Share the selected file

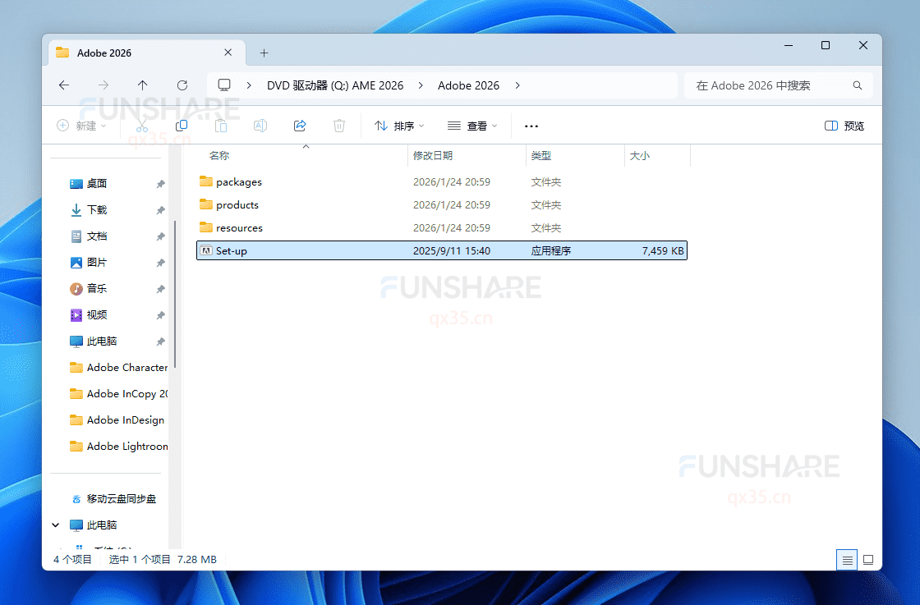coord(300,126)
